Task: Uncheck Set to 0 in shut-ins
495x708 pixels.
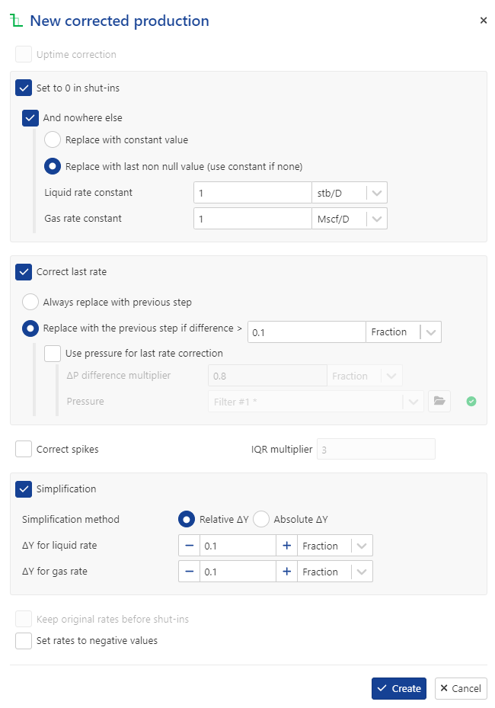Action: point(24,88)
